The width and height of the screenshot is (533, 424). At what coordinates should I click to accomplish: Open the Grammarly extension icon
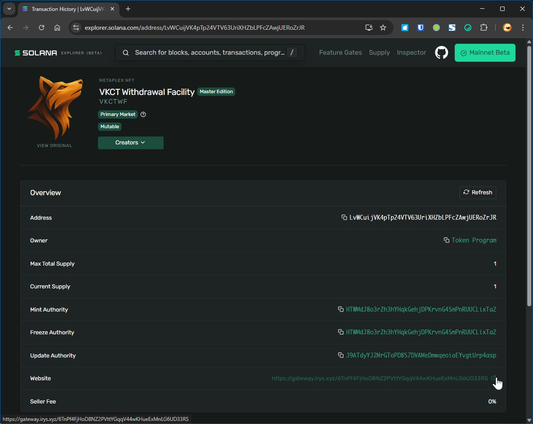click(x=468, y=28)
